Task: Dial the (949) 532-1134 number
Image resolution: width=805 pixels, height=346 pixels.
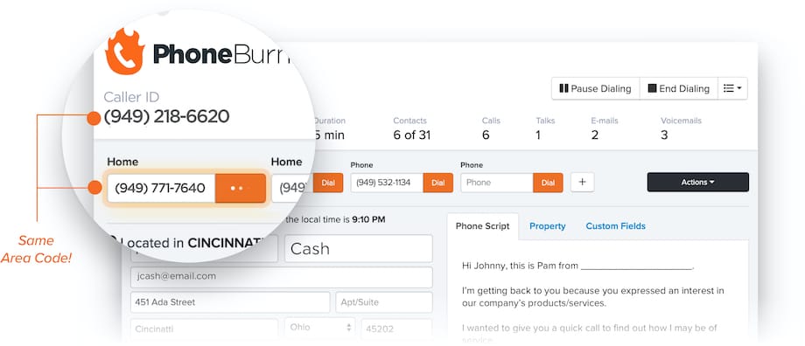Action: (x=437, y=183)
